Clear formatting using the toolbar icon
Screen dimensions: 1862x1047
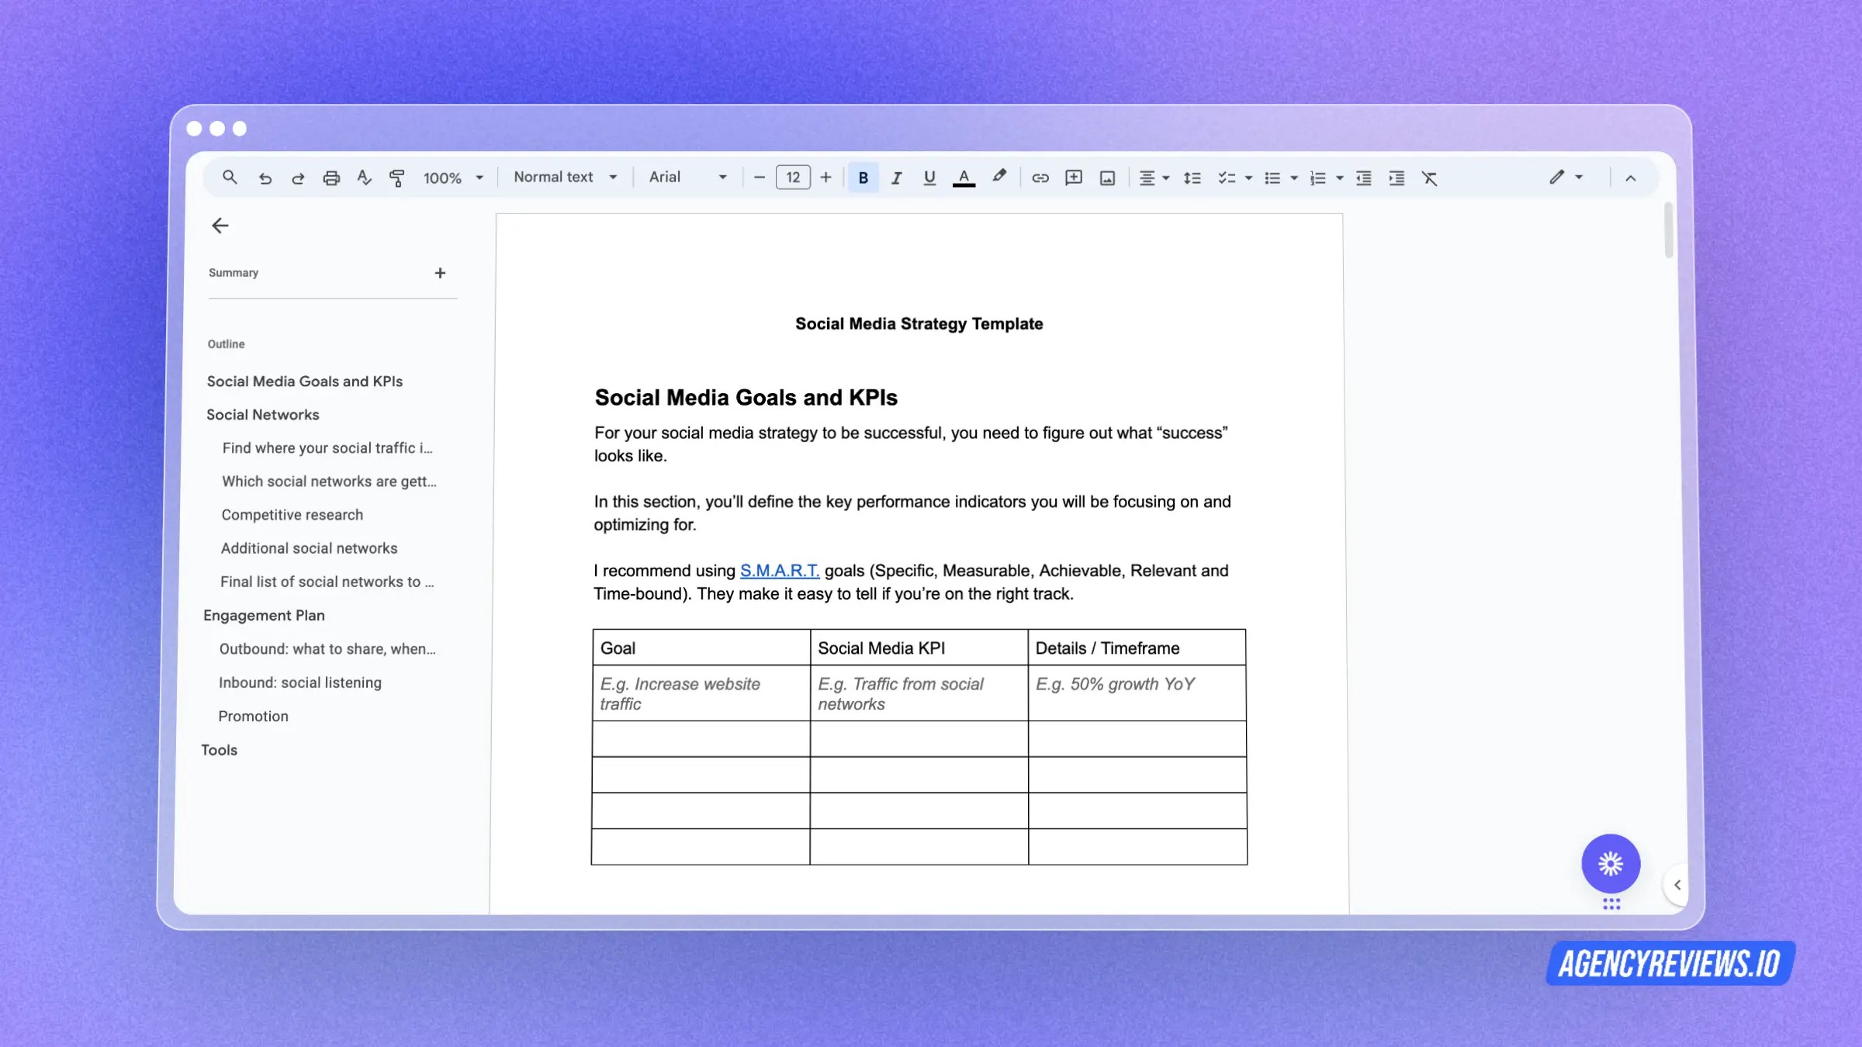[x=1430, y=178]
